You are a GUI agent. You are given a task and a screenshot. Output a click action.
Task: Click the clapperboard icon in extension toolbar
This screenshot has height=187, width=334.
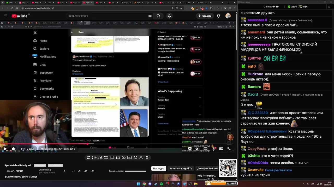[x=106, y=157]
